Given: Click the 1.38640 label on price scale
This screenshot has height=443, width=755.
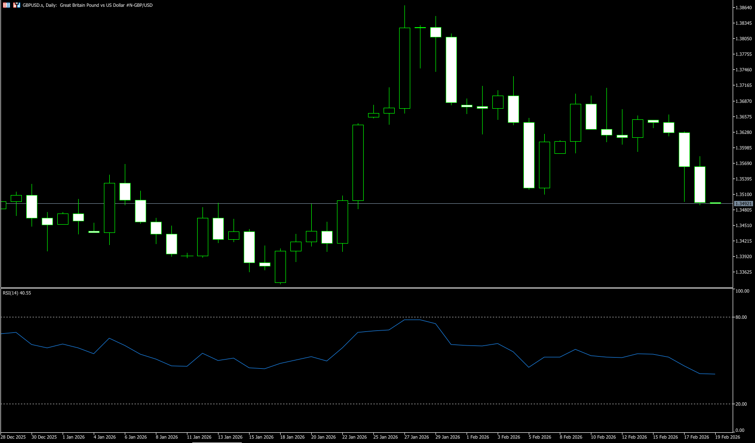Looking at the screenshot, I should 744,8.
